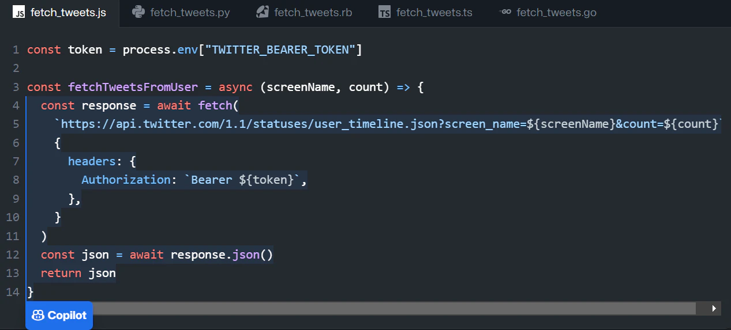
Task: Click the horizontal scrollbar thumb
Action: pyautogui.click(x=394, y=309)
